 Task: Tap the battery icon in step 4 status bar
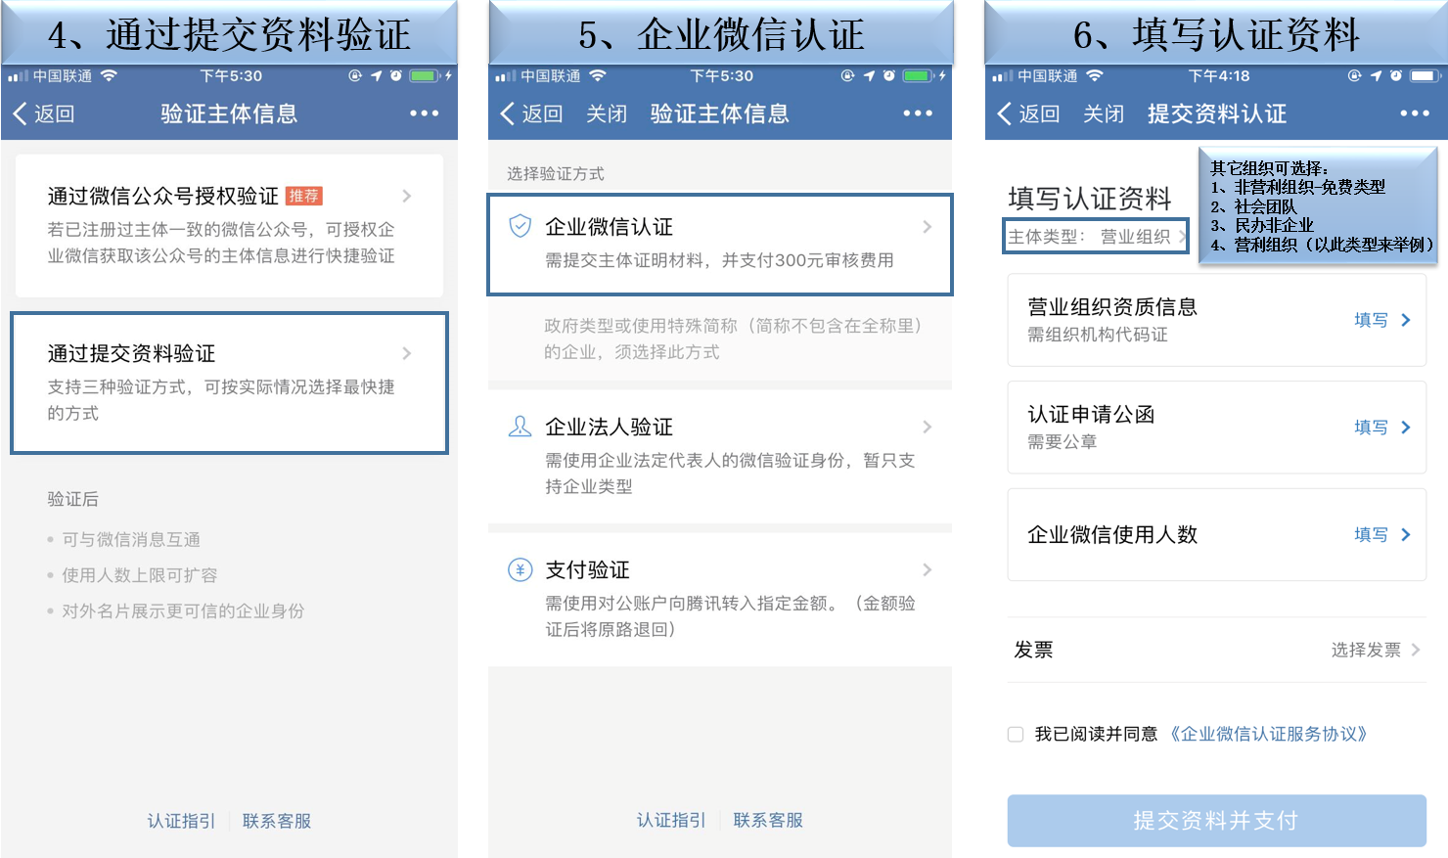tap(425, 75)
